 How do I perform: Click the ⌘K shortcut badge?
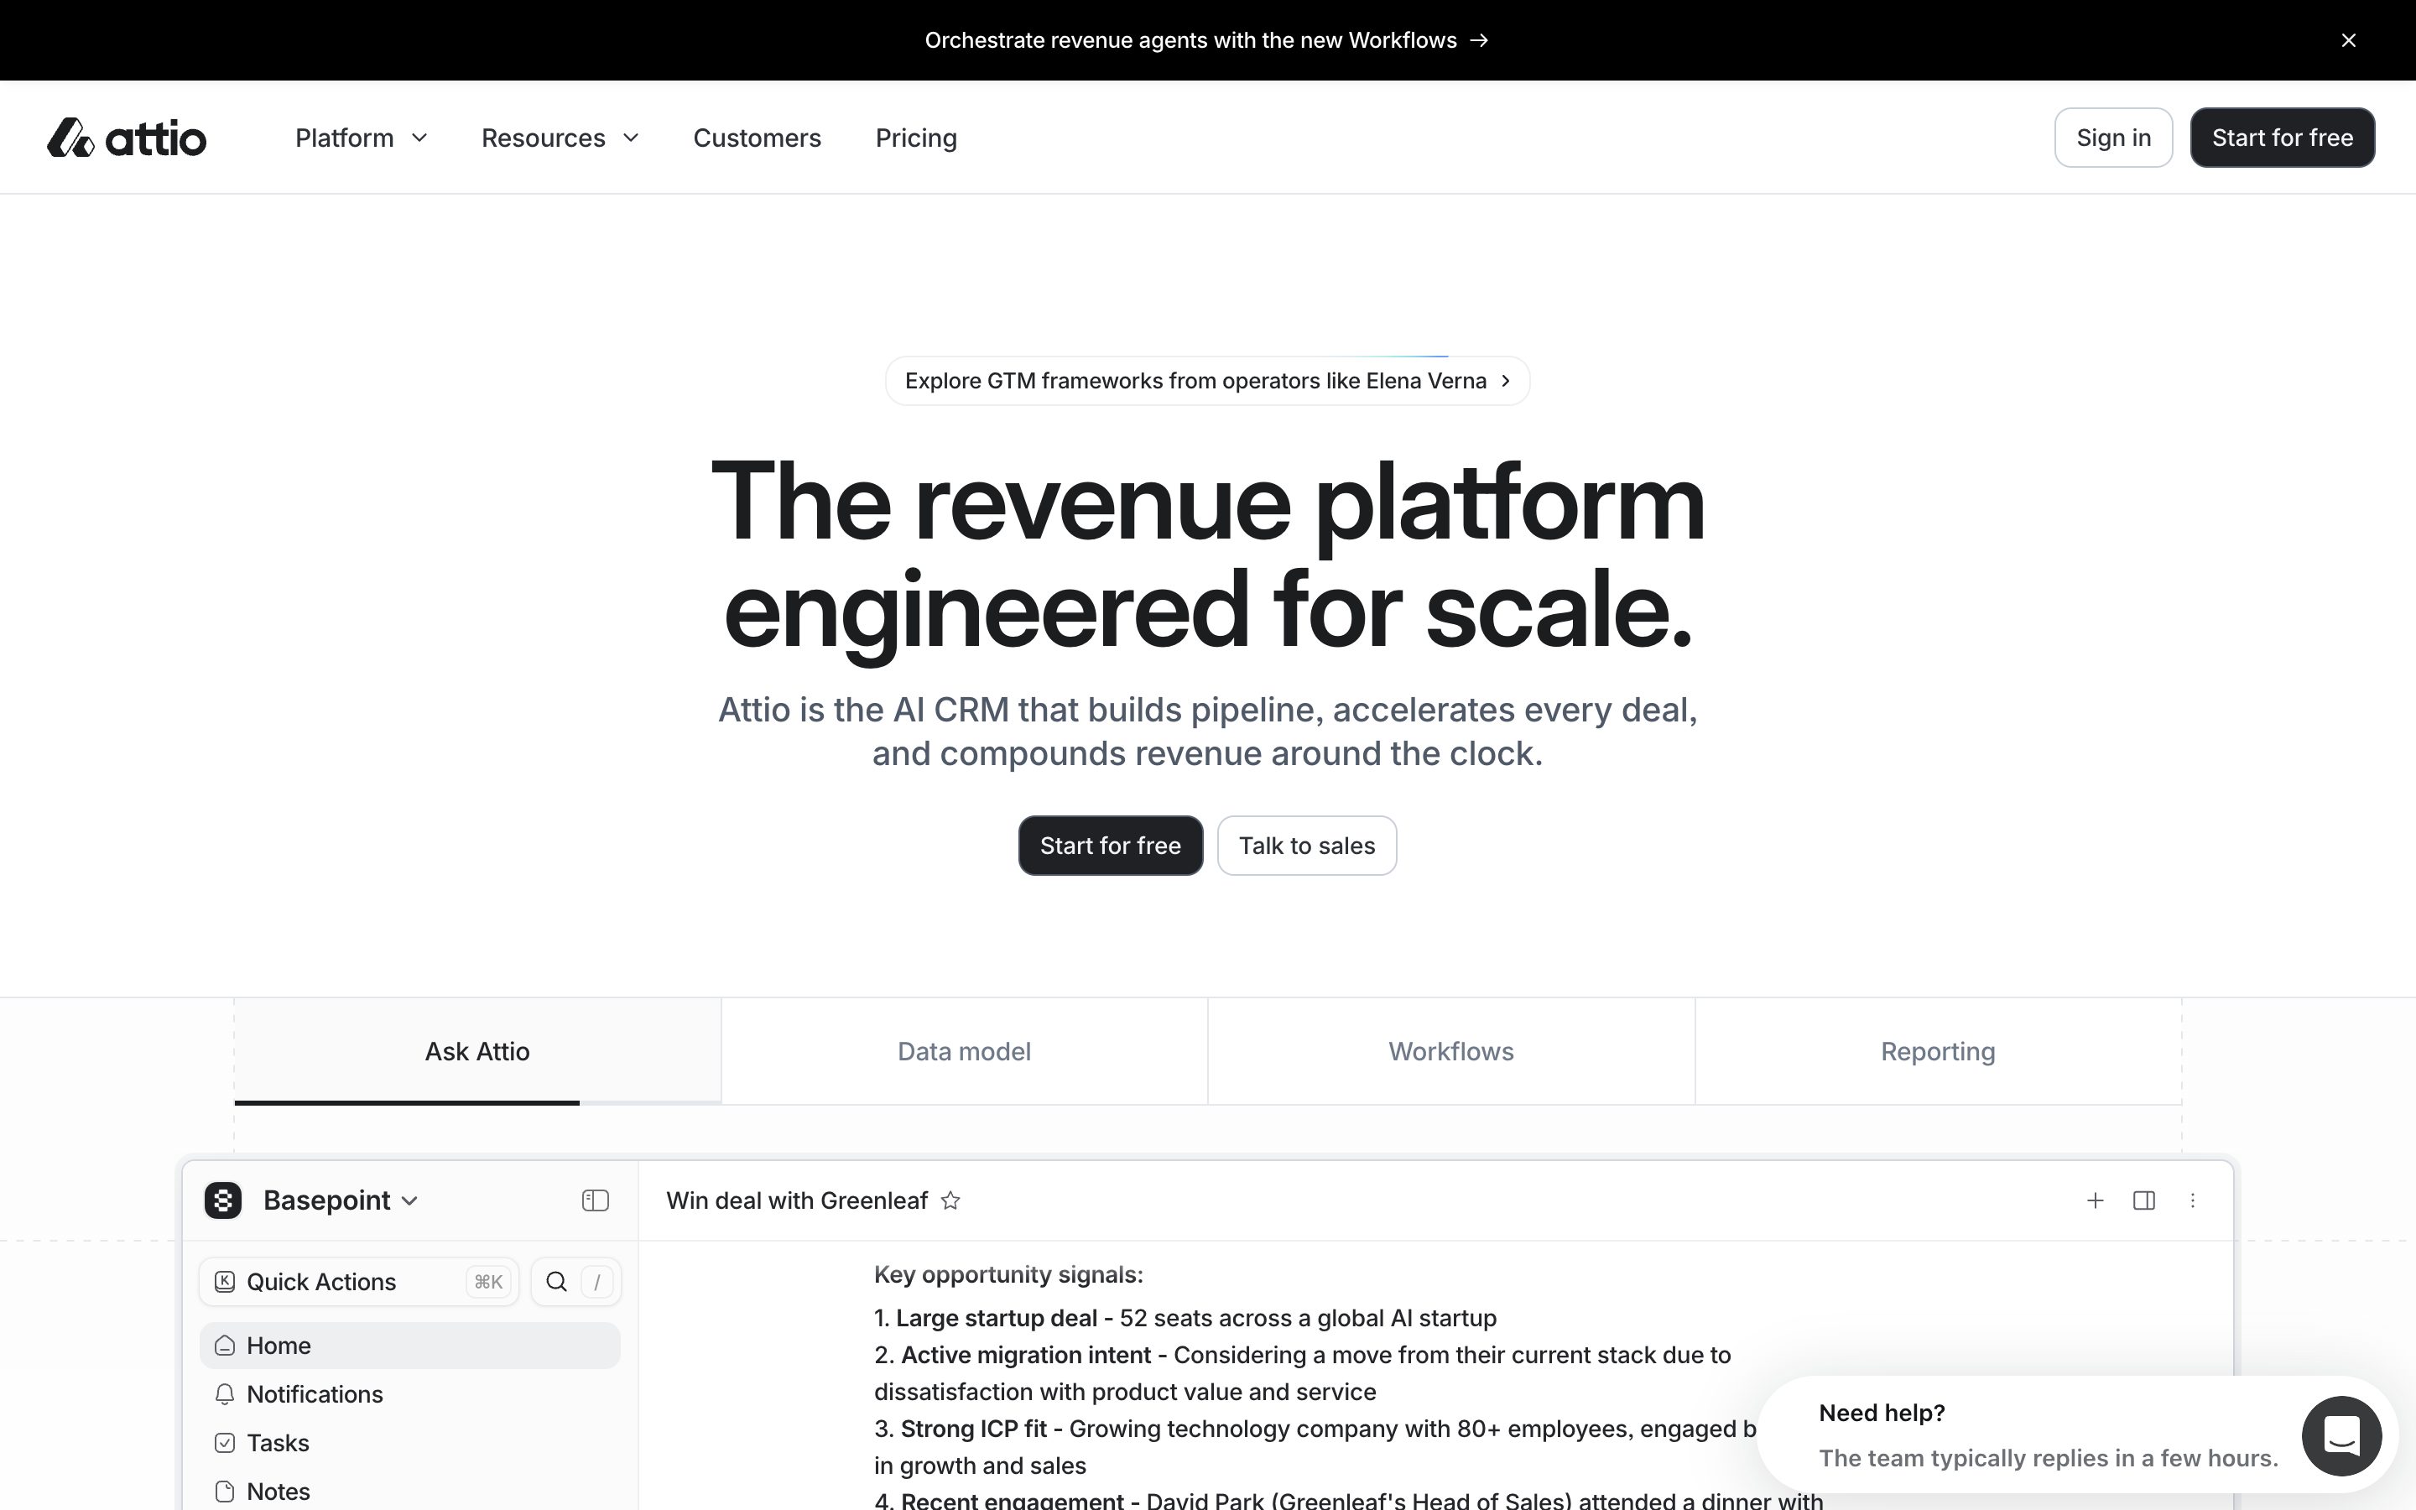coord(488,1281)
